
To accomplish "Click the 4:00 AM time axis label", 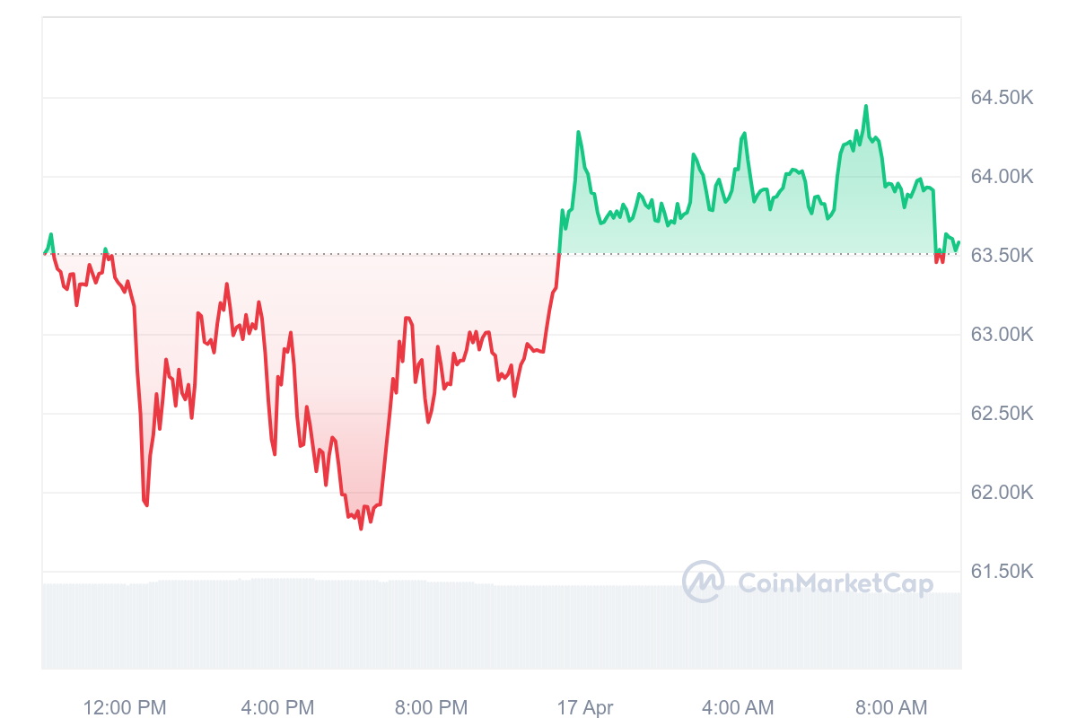I will click(738, 707).
